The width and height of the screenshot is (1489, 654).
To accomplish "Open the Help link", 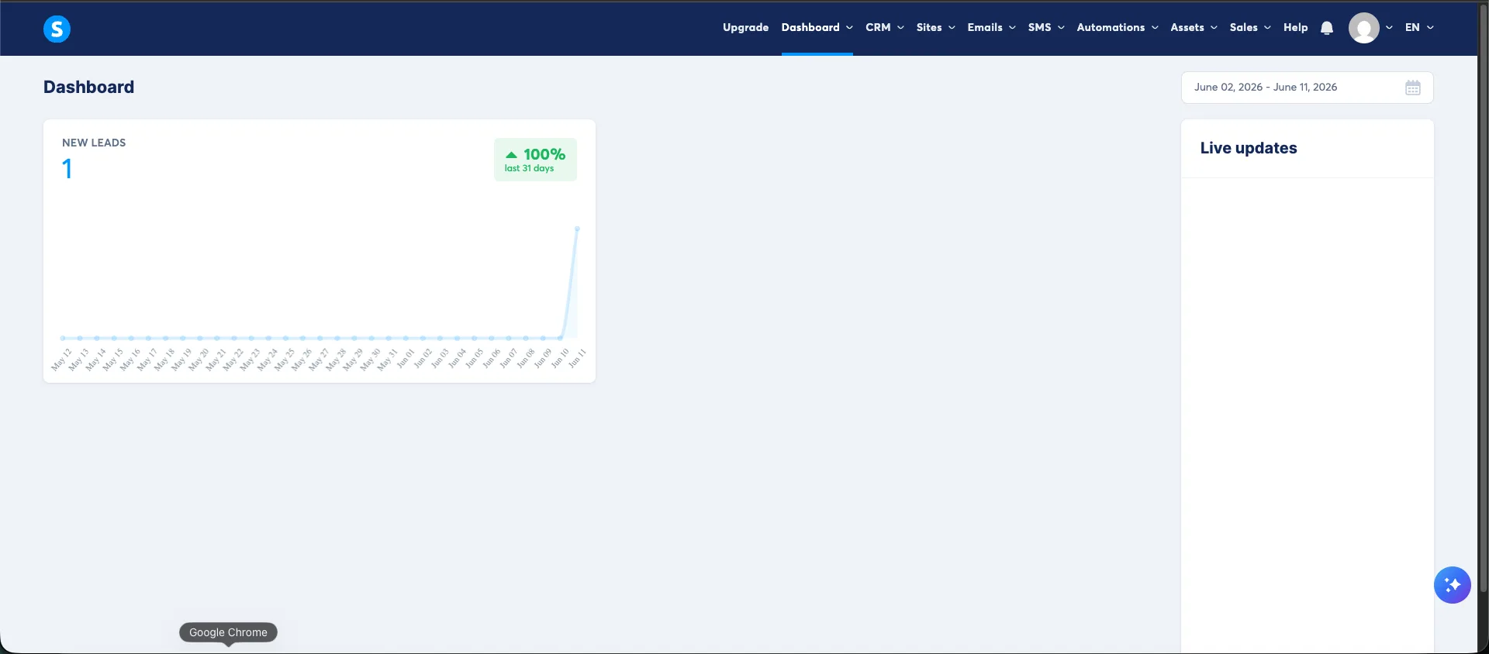I will pyautogui.click(x=1295, y=27).
